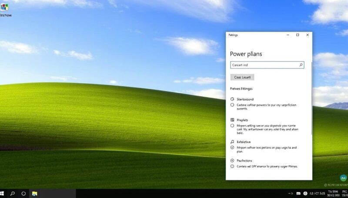Open taskbar search magnifier
Viewport: 348px width, 198px height.
tap(13, 194)
